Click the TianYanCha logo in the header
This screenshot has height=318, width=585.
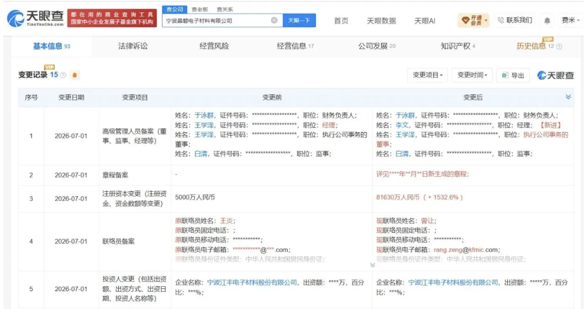tap(35, 18)
